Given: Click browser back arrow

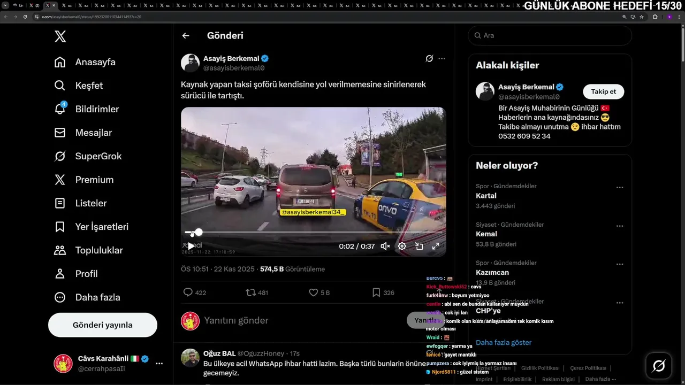Looking at the screenshot, I should click(6, 17).
